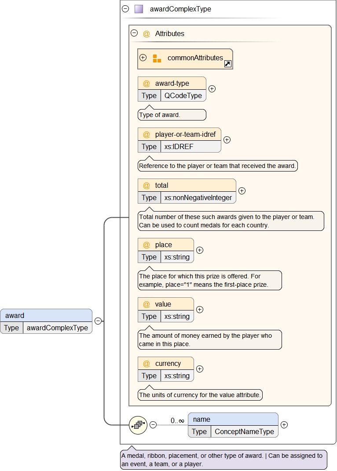
Task: Click the ConceptNameType type label
Action: click(244, 432)
